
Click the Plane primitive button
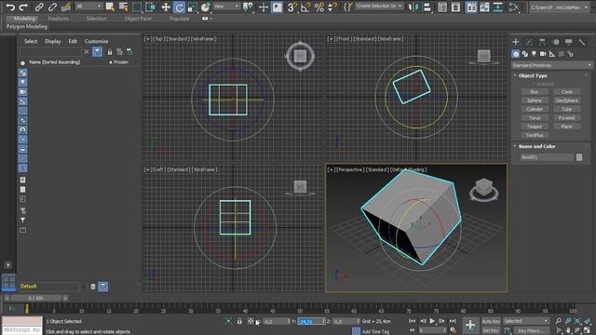coord(567,127)
